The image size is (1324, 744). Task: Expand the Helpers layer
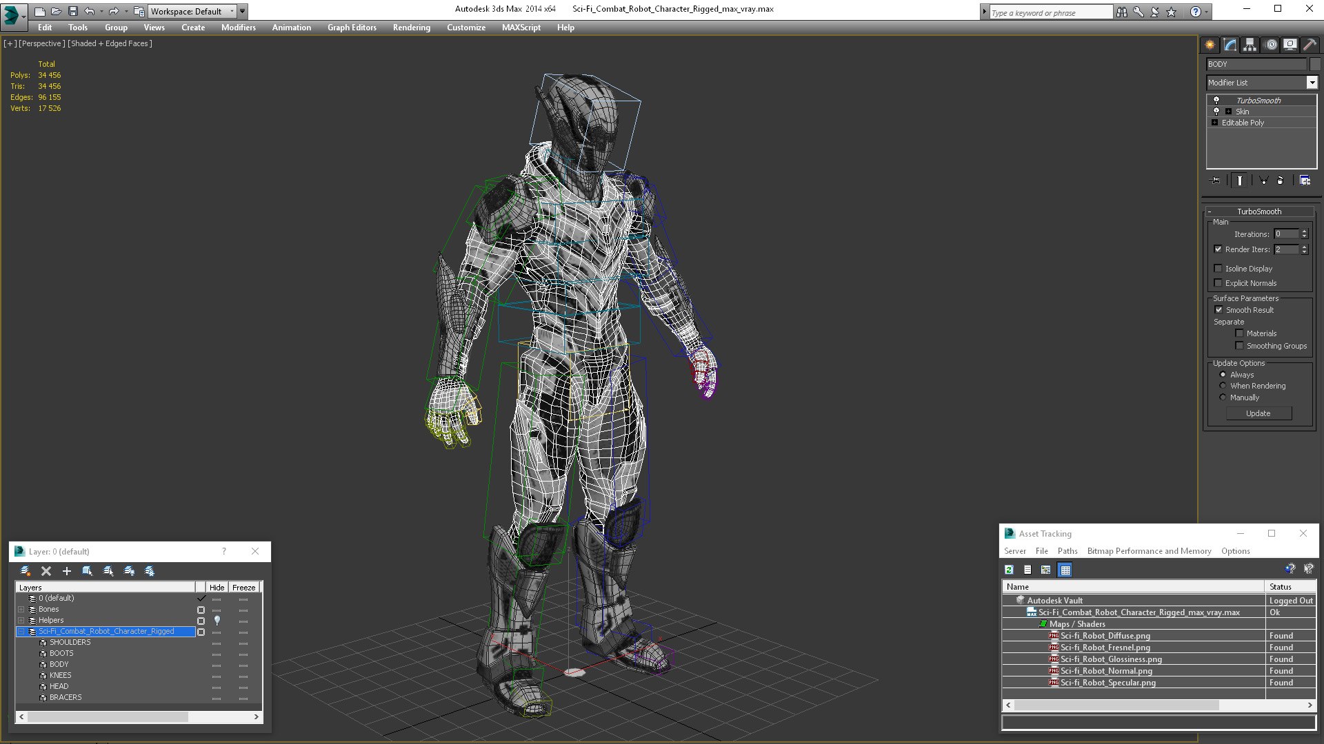point(21,621)
